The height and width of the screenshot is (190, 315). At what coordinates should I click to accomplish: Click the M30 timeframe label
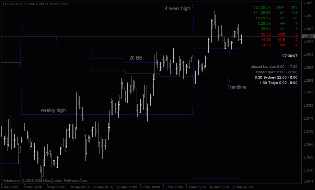[281, 34]
